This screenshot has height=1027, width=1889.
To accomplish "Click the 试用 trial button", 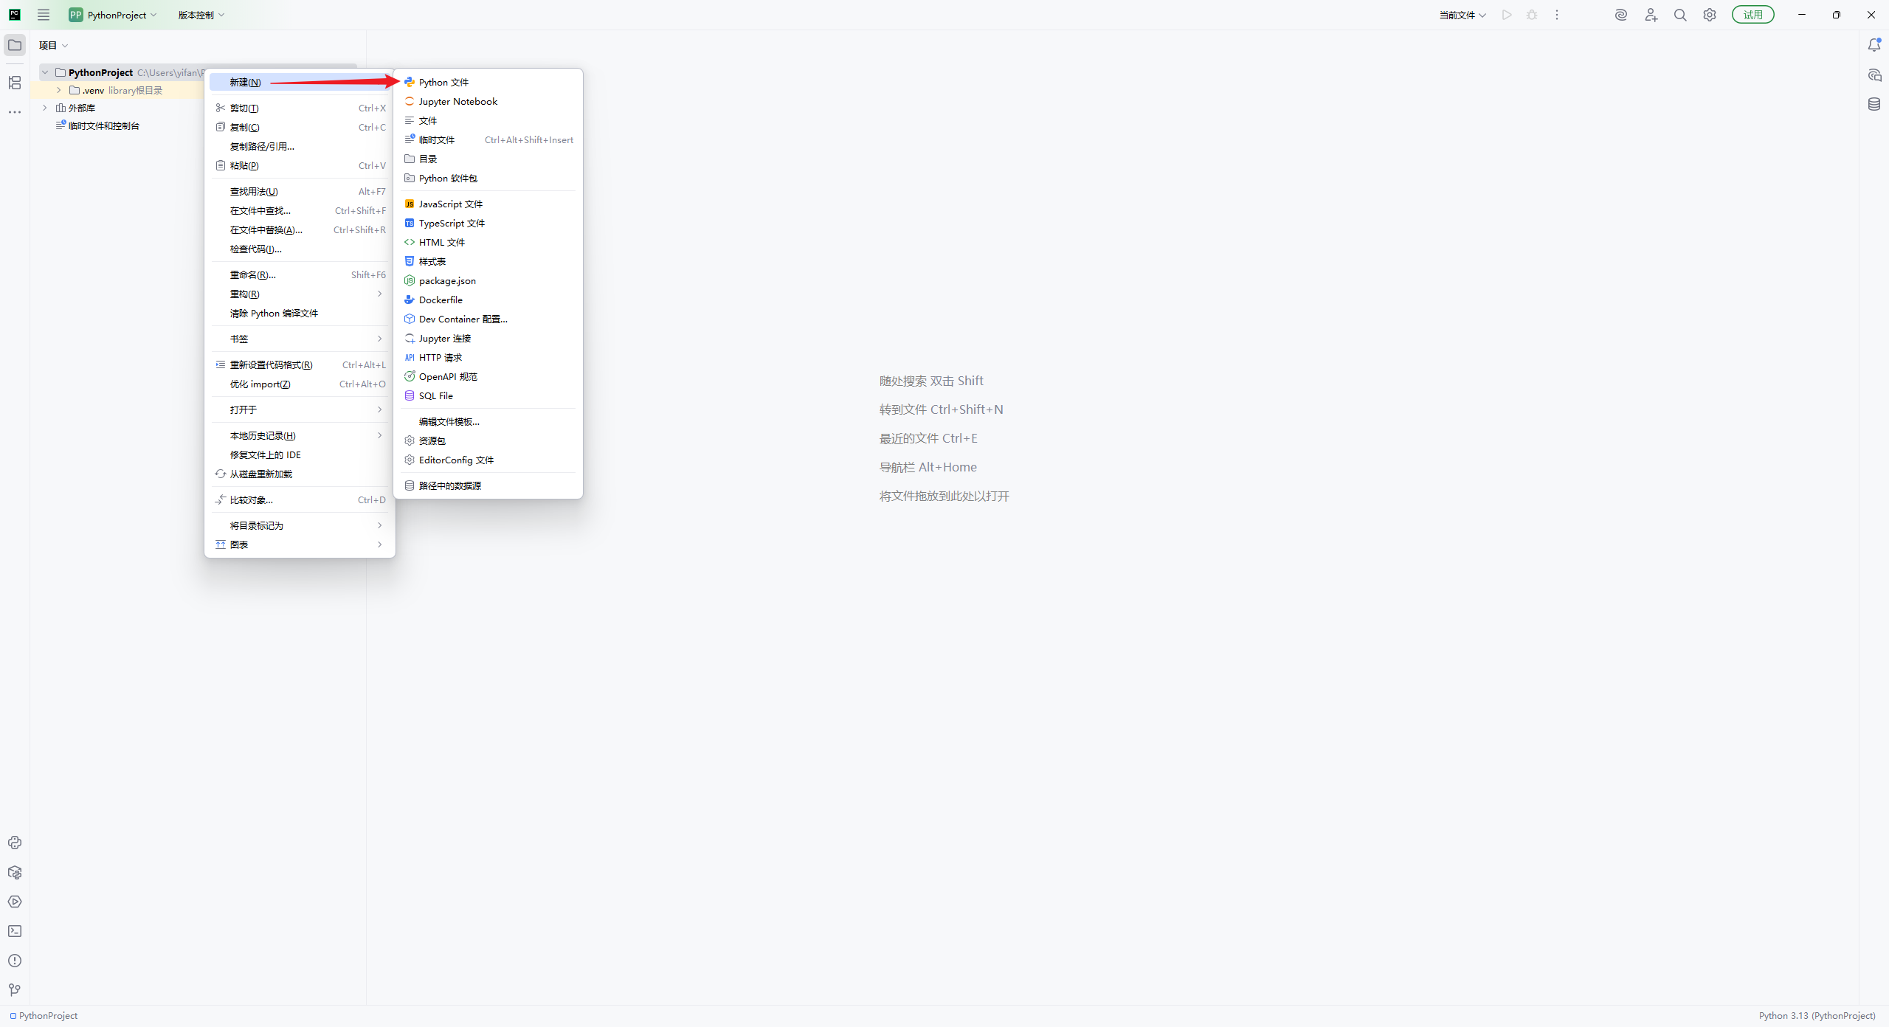I will point(1752,15).
